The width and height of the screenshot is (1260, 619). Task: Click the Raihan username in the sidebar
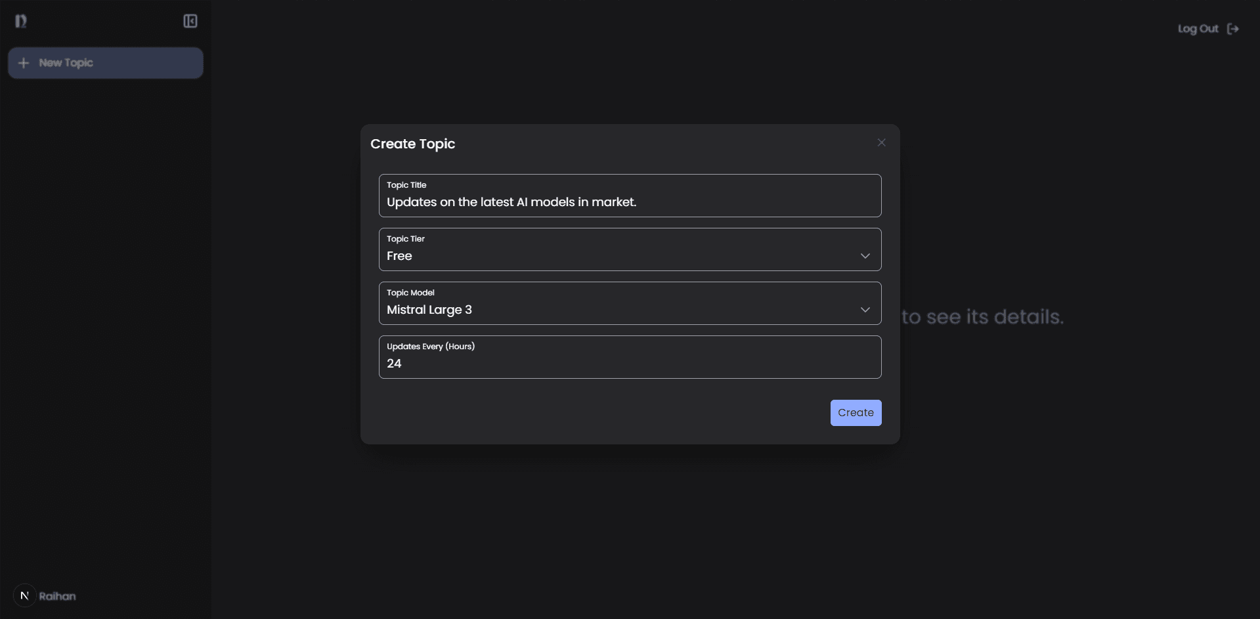click(58, 596)
